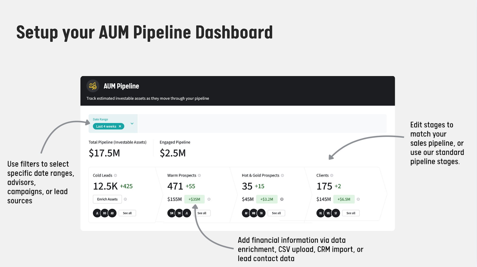Select the BD advisor avatar in Cold Leads
The image size is (477, 267).
coord(105,213)
